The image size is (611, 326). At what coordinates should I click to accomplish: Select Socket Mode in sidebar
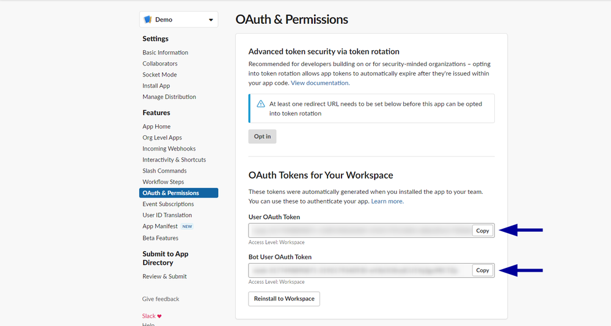click(x=159, y=75)
